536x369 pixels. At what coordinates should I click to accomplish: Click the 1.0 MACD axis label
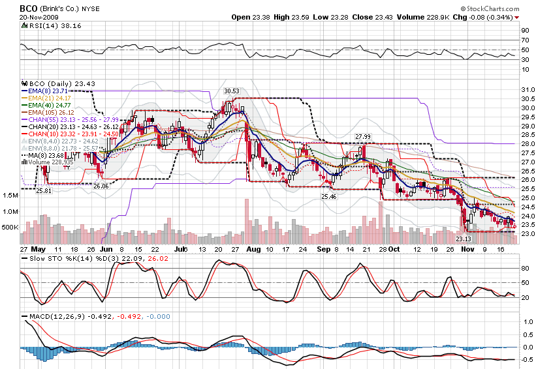(x=528, y=321)
